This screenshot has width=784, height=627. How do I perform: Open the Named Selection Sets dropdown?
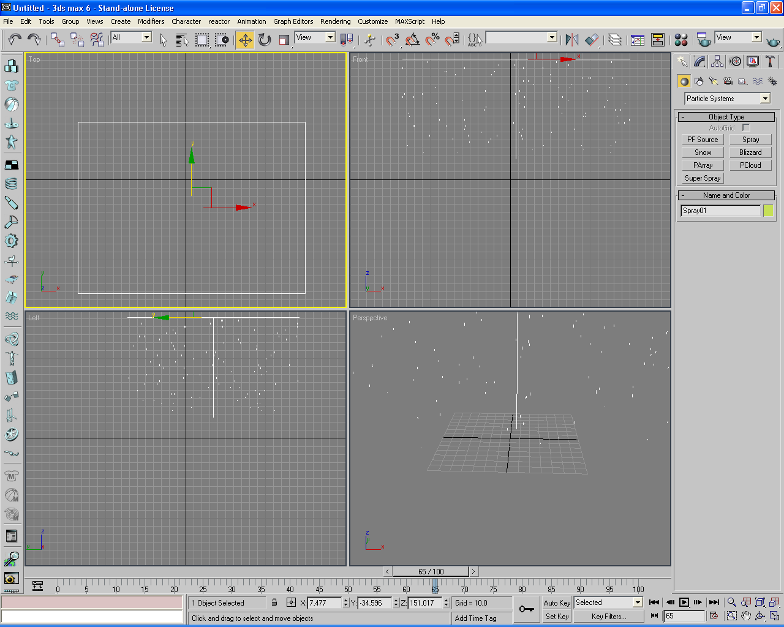[552, 37]
